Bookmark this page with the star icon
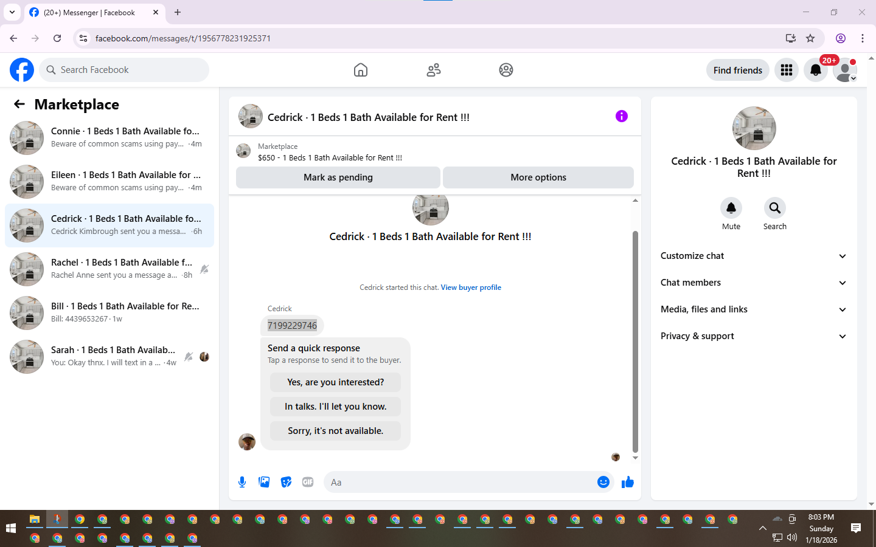Viewport: 876px width, 547px height. click(810, 38)
